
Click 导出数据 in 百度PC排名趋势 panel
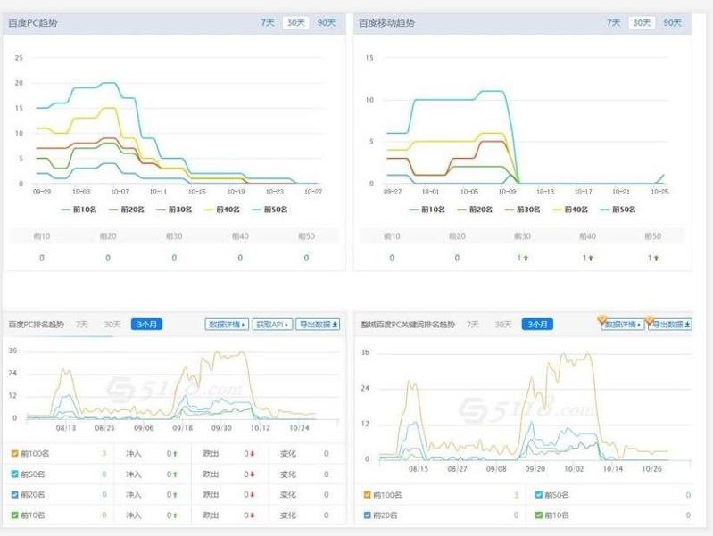coord(318,324)
